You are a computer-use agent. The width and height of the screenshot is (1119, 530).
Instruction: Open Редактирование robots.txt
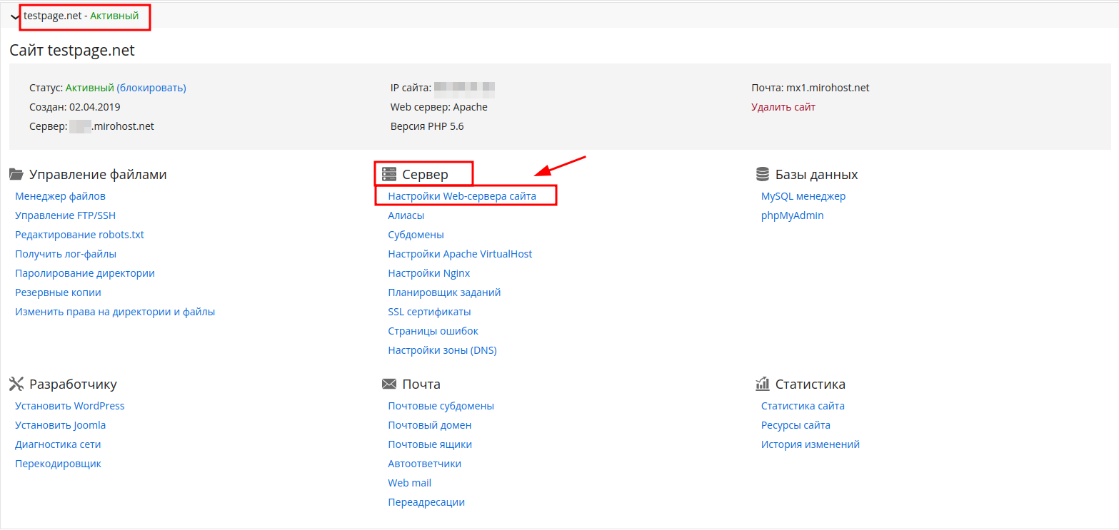point(79,235)
